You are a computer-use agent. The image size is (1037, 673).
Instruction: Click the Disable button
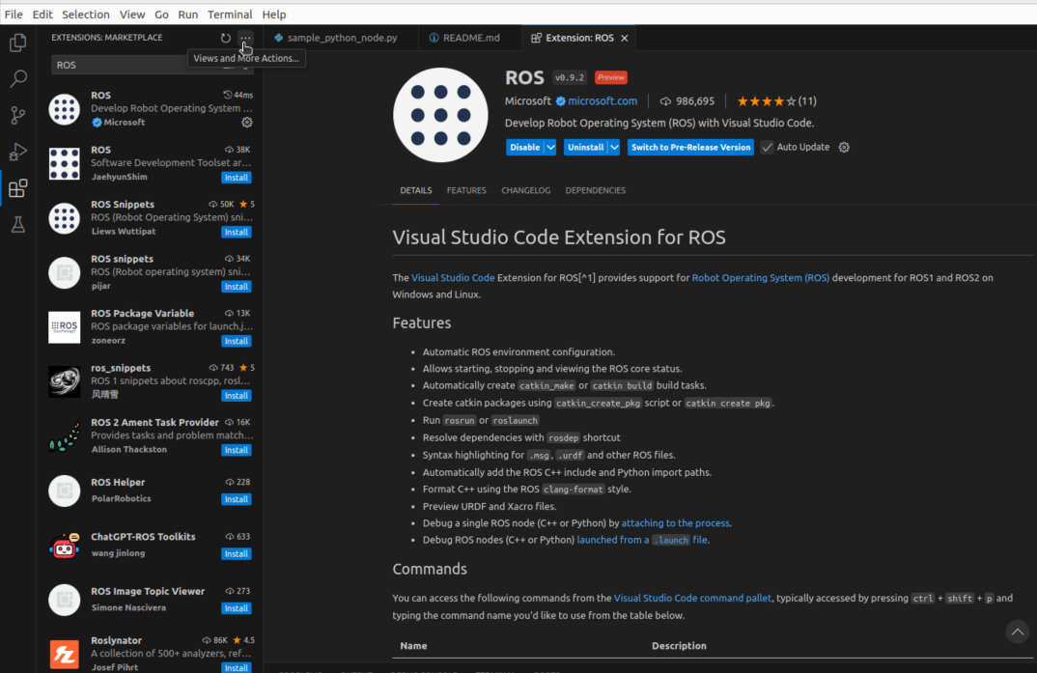525,148
